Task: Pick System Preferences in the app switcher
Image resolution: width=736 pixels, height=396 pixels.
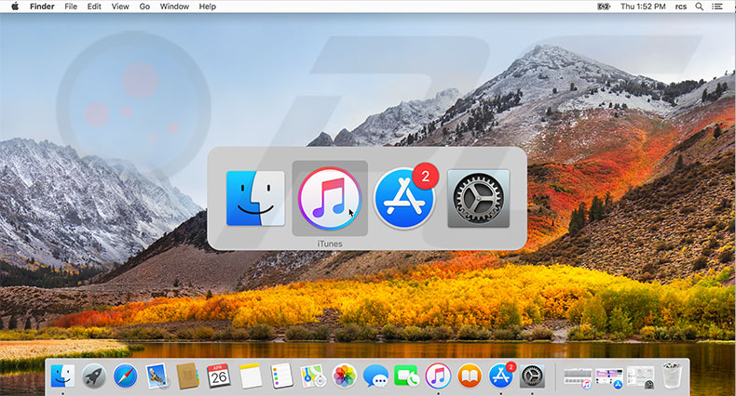Action: [478, 198]
